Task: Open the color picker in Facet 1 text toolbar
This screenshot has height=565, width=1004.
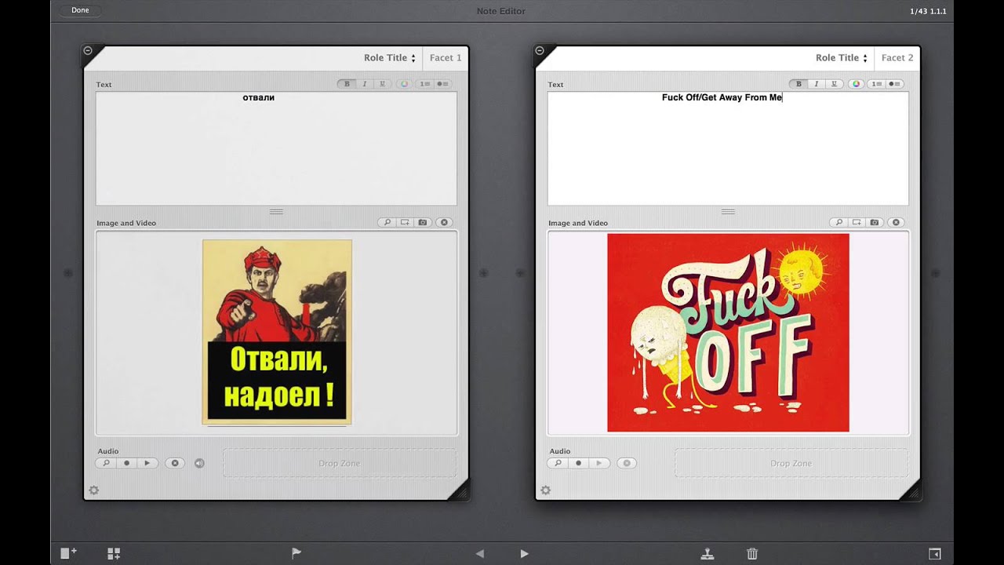Action: pyautogui.click(x=405, y=84)
